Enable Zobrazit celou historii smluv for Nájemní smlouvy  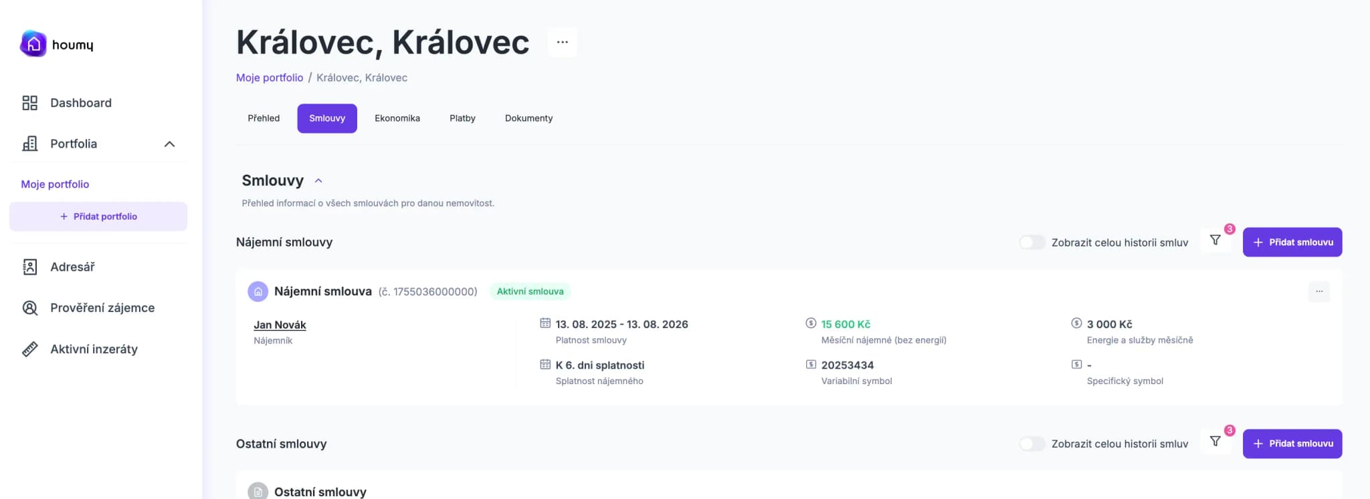coord(1032,242)
